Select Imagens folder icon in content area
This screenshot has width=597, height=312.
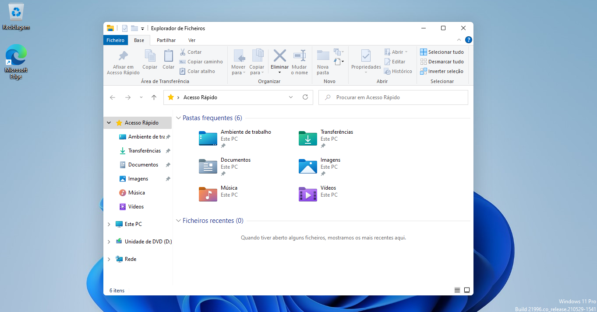pyautogui.click(x=308, y=166)
